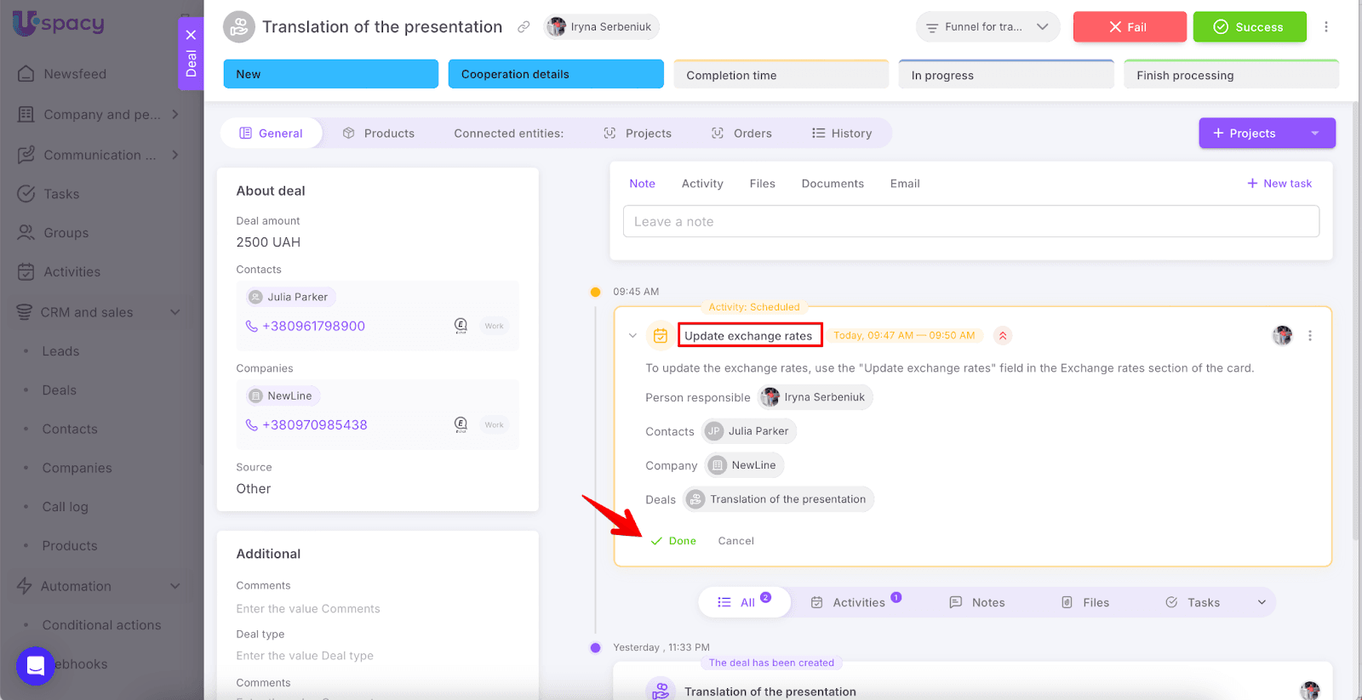Image resolution: width=1362 pixels, height=700 pixels.
Task: Expand the Projects button dropdown arrow
Action: tap(1314, 134)
